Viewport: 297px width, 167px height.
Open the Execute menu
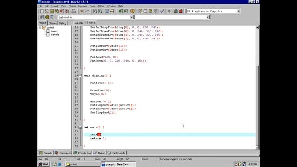[83, 6]
